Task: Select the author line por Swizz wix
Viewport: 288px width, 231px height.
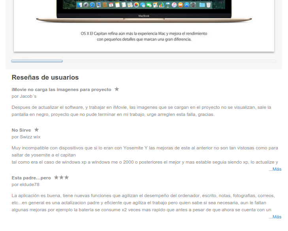Action: pyautogui.click(x=26, y=137)
